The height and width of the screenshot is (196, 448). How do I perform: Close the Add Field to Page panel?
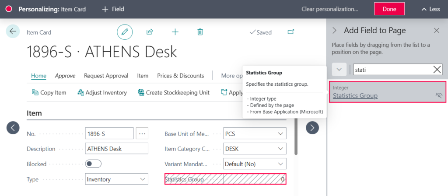coord(436,31)
